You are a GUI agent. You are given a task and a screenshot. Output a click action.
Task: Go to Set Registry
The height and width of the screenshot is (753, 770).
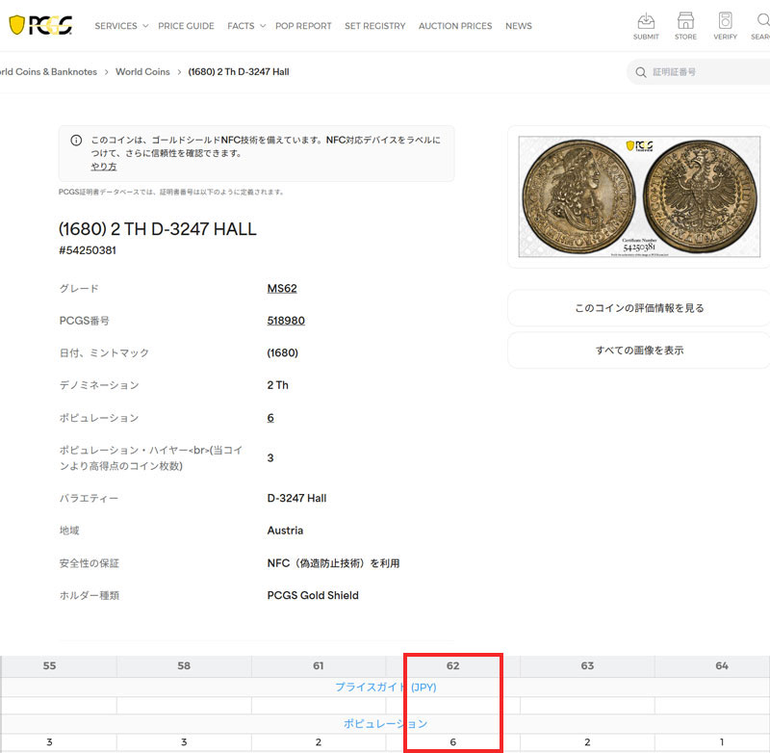[375, 26]
